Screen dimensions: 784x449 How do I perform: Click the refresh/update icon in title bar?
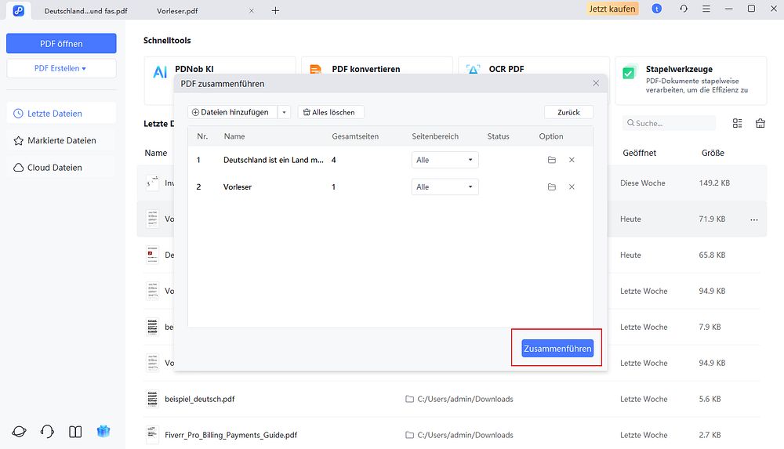tap(684, 9)
